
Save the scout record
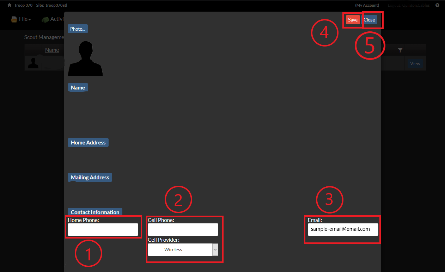click(x=353, y=20)
